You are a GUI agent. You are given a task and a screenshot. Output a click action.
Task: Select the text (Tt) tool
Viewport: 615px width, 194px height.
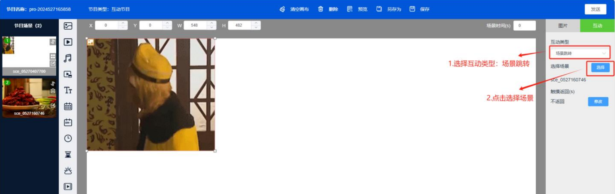click(68, 90)
